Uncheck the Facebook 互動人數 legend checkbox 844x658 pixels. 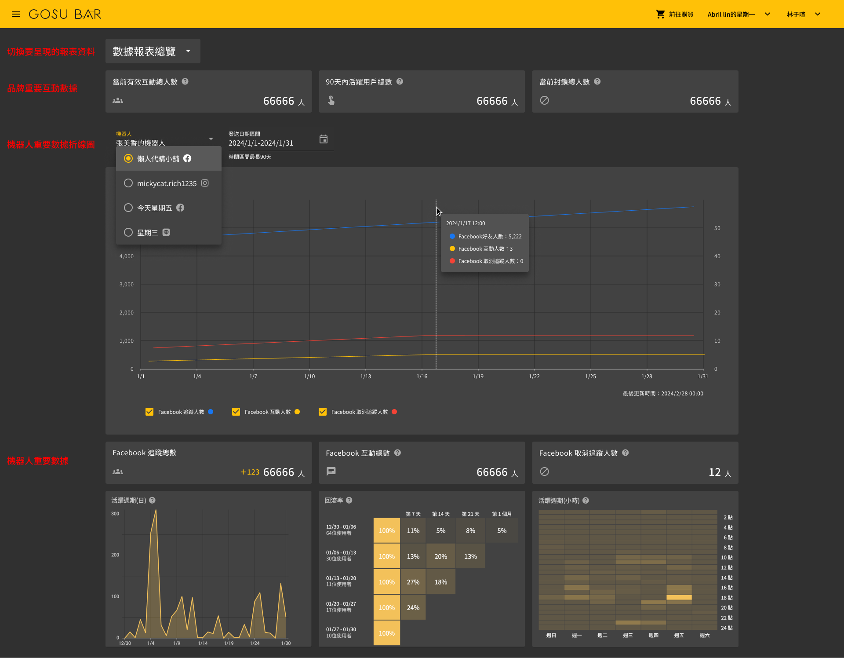[x=236, y=412]
